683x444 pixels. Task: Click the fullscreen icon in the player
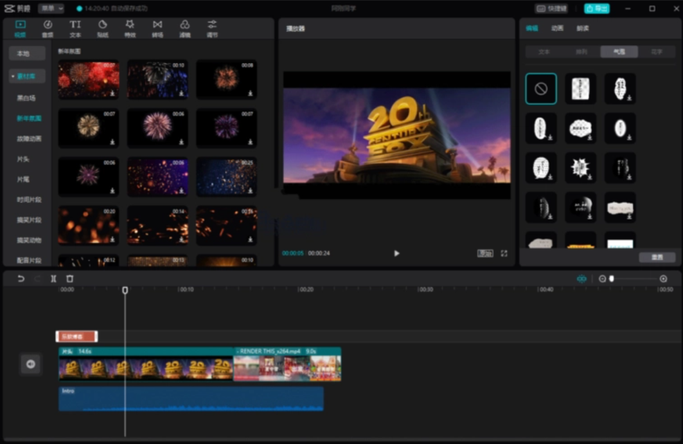coord(504,254)
